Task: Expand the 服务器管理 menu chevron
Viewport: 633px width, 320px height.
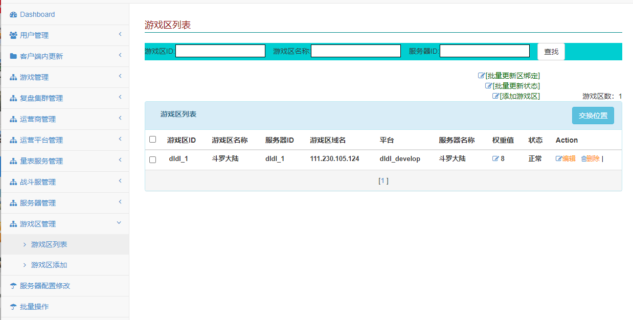Action: point(120,202)
